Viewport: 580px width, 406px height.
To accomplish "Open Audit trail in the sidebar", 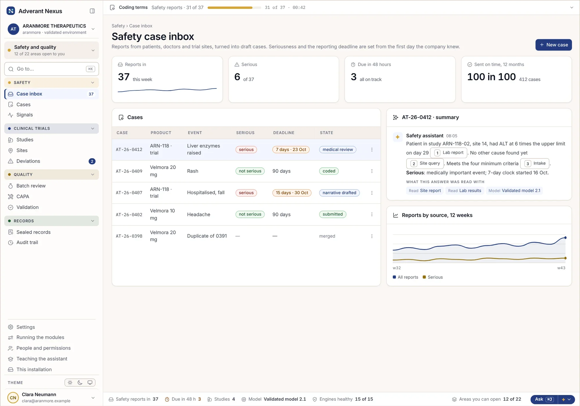I will coord(52,243).
